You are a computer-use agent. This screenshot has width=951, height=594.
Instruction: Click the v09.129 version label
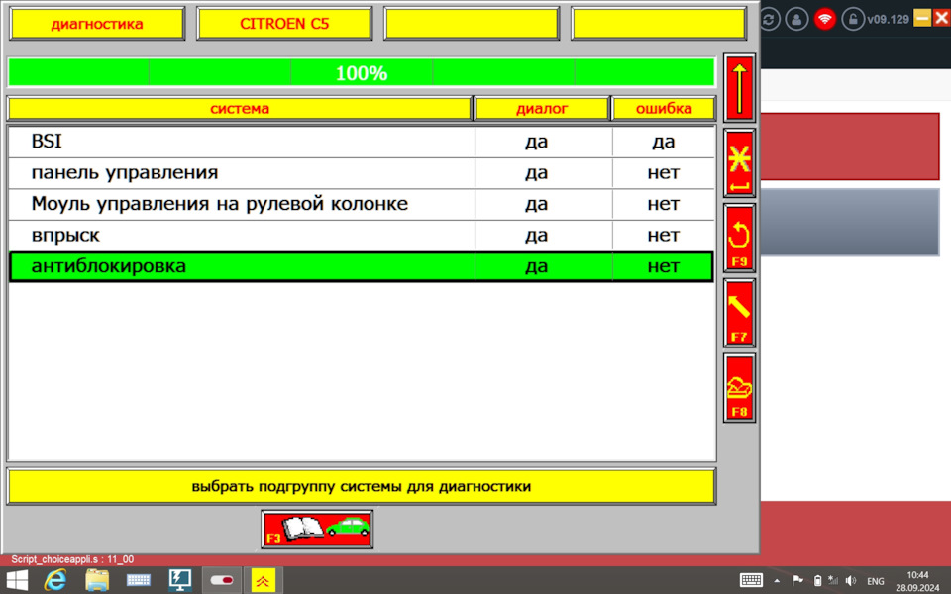point(888,20)
